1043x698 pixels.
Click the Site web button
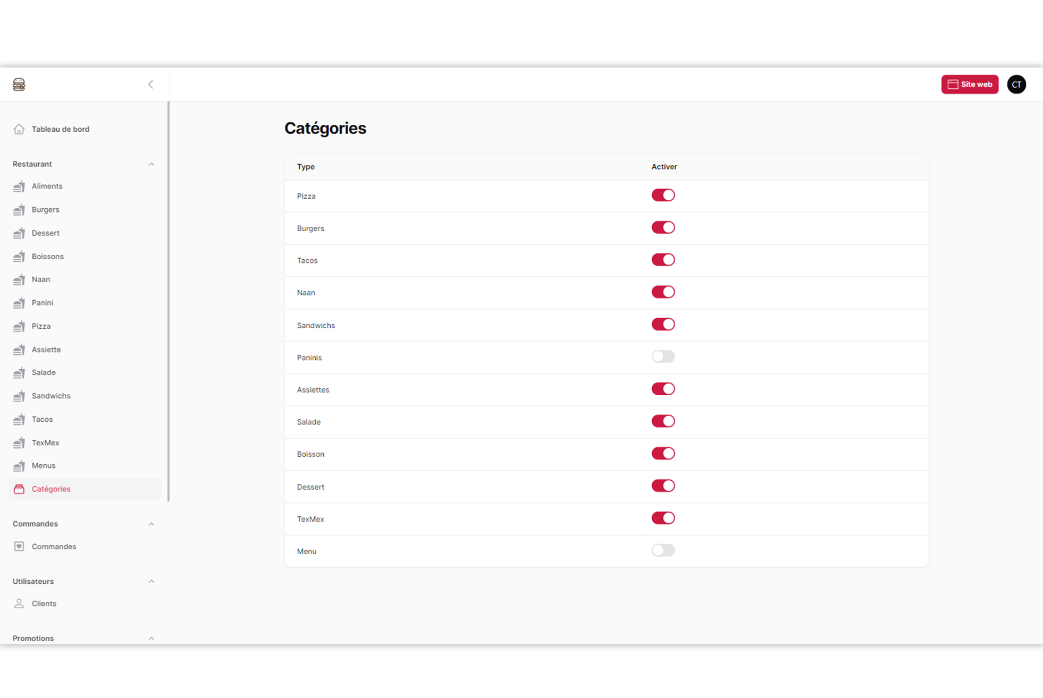pos(970,84)
